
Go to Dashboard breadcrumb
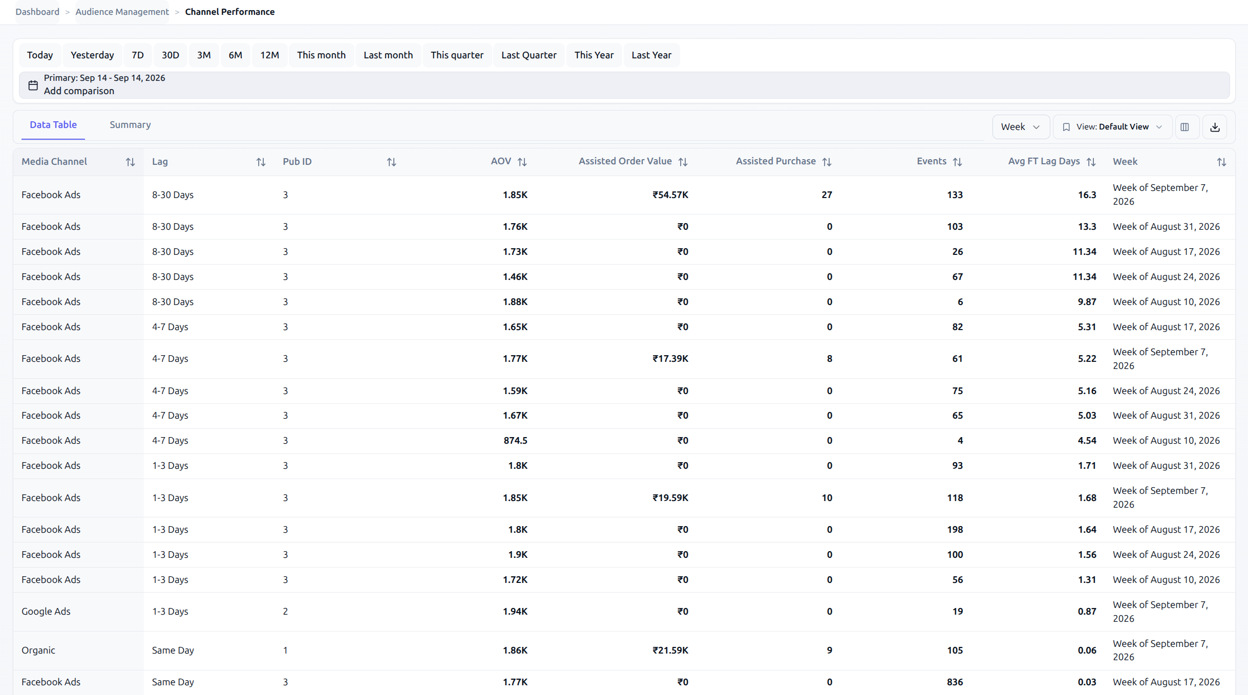click(x=37, y=12)
